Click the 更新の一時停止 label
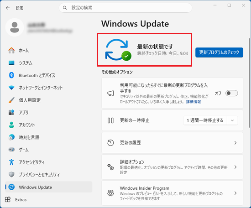Image resolution: width=251 pixels, height=208 pixels. pos(135,120)
